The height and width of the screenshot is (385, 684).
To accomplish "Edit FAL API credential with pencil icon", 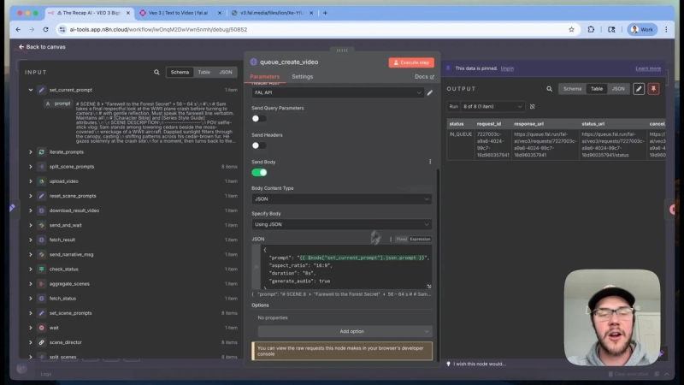I will coord(430,92).
